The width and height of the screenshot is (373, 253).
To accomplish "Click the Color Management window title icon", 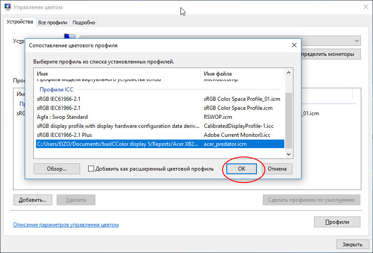I will [7, 7].
